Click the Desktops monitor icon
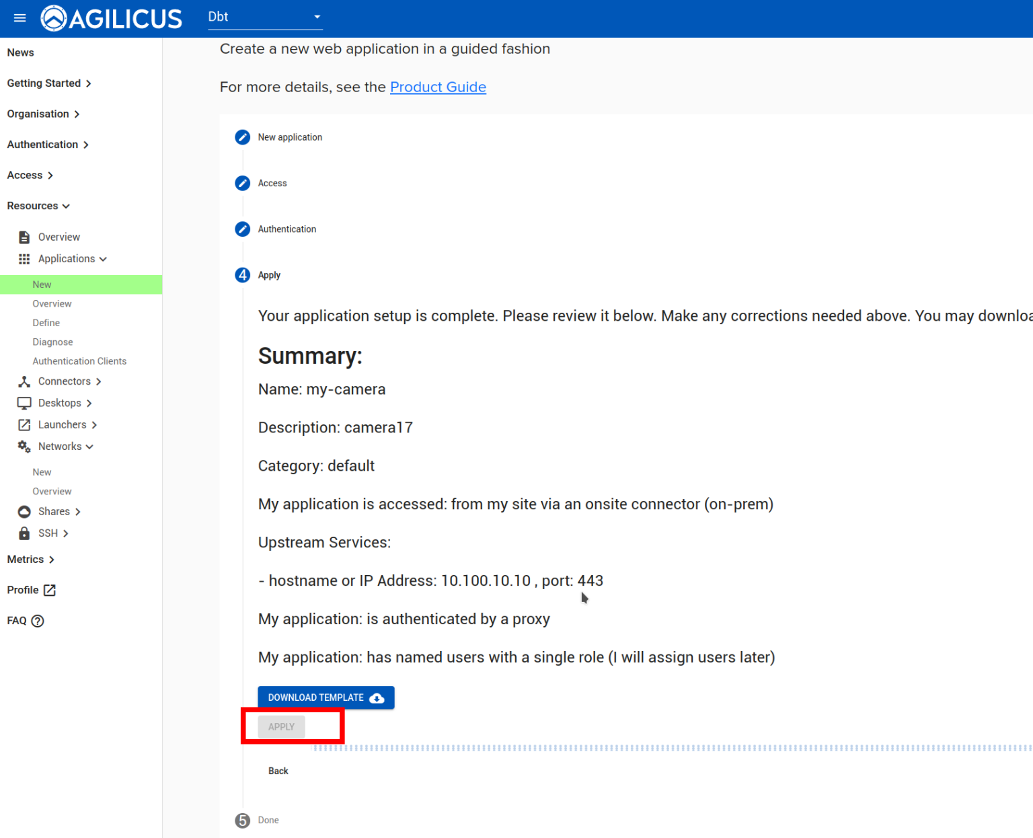Screen dimensions: 1033x838 24,403
